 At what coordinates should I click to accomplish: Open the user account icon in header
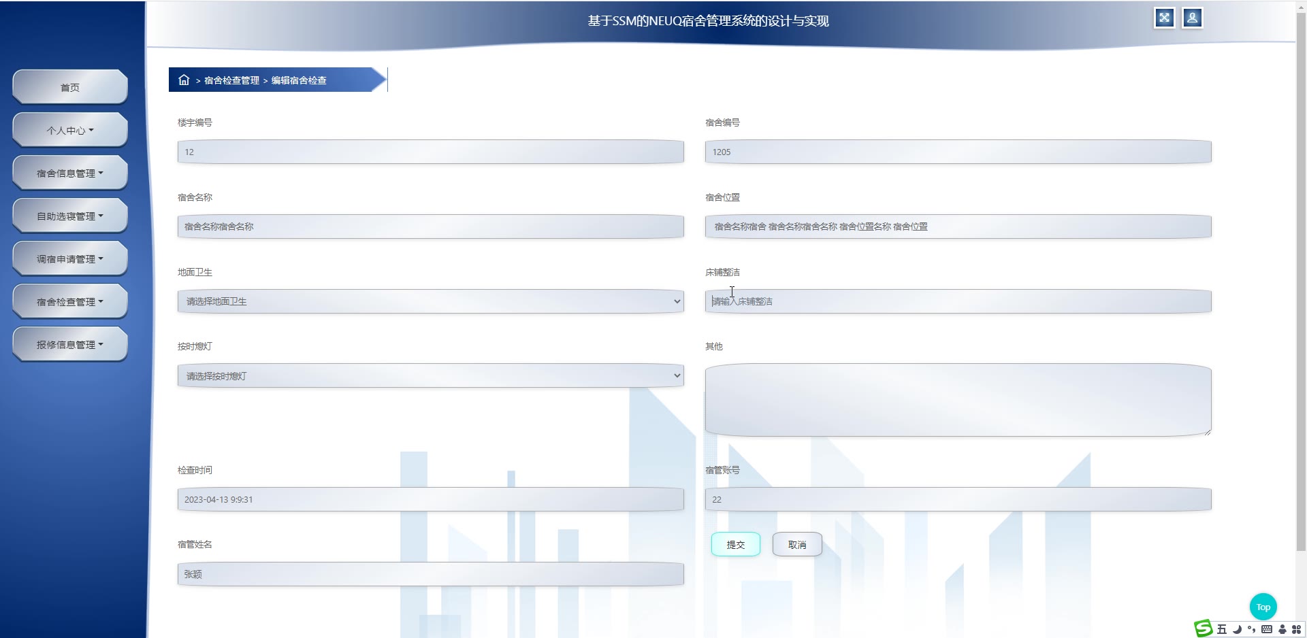pos(1192,18)
